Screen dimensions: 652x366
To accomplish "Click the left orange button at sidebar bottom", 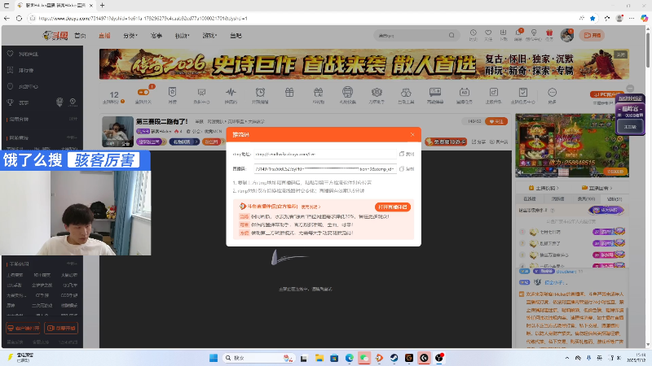I will 24,329.
